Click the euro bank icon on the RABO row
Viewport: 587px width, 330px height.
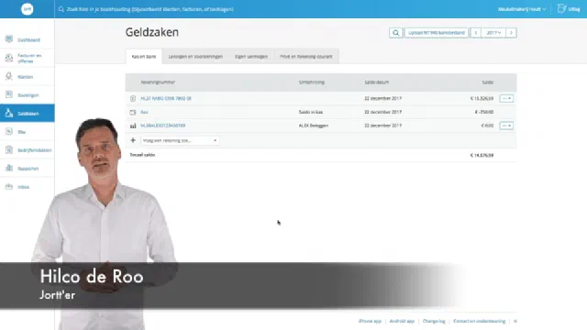coord(133,98)
